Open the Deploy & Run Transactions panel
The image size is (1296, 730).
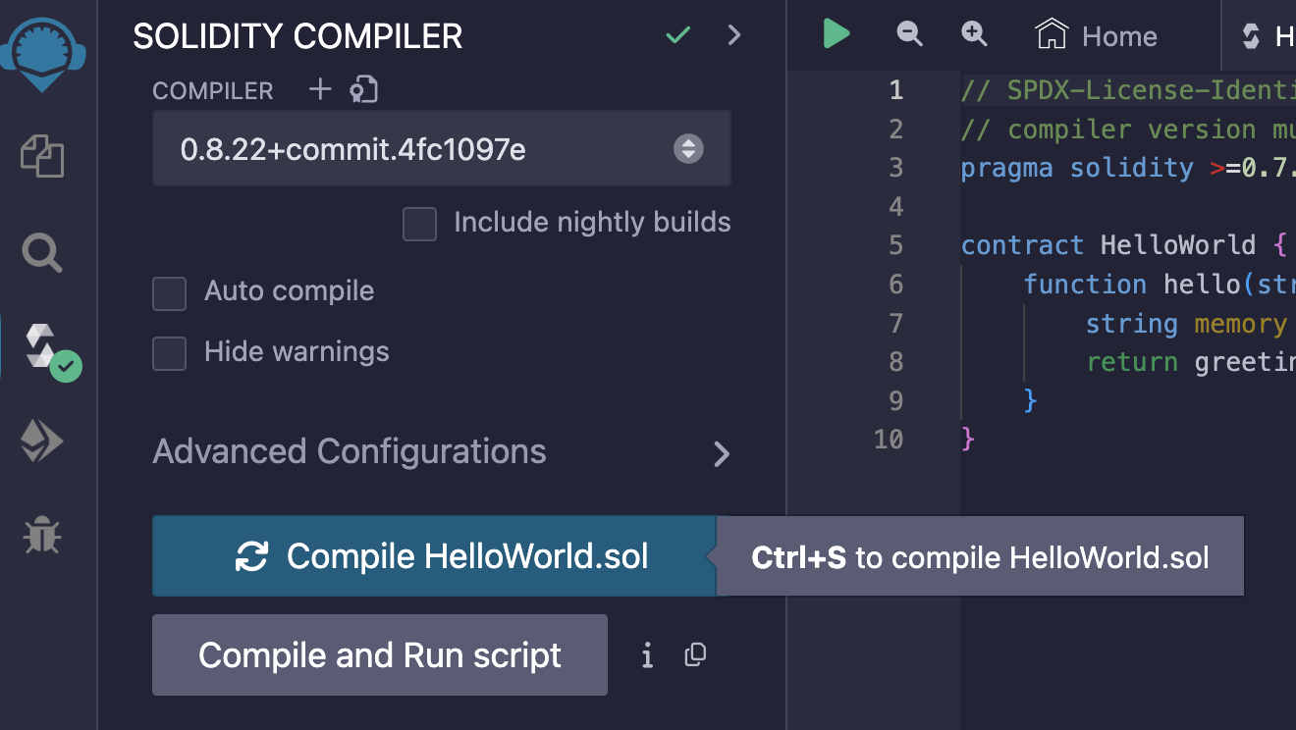pos(42,441)
